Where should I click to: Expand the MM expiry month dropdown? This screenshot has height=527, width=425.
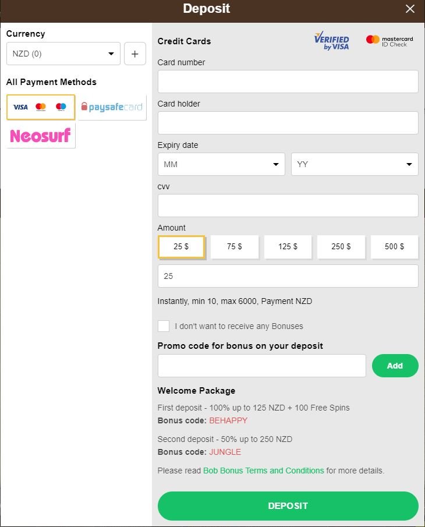click(221, 164)
